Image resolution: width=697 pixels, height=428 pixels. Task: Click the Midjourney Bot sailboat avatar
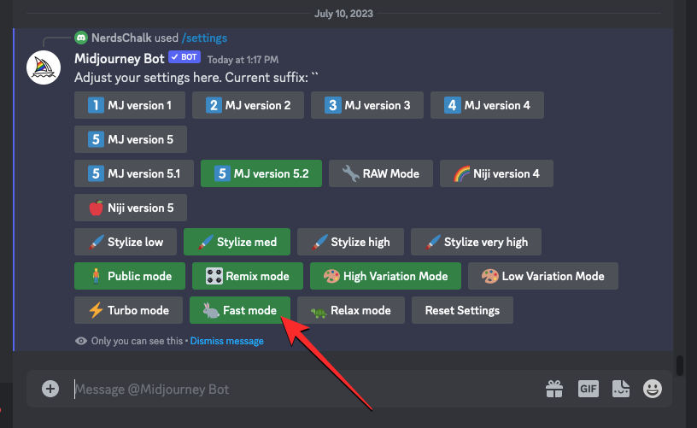tap(44, 67)
